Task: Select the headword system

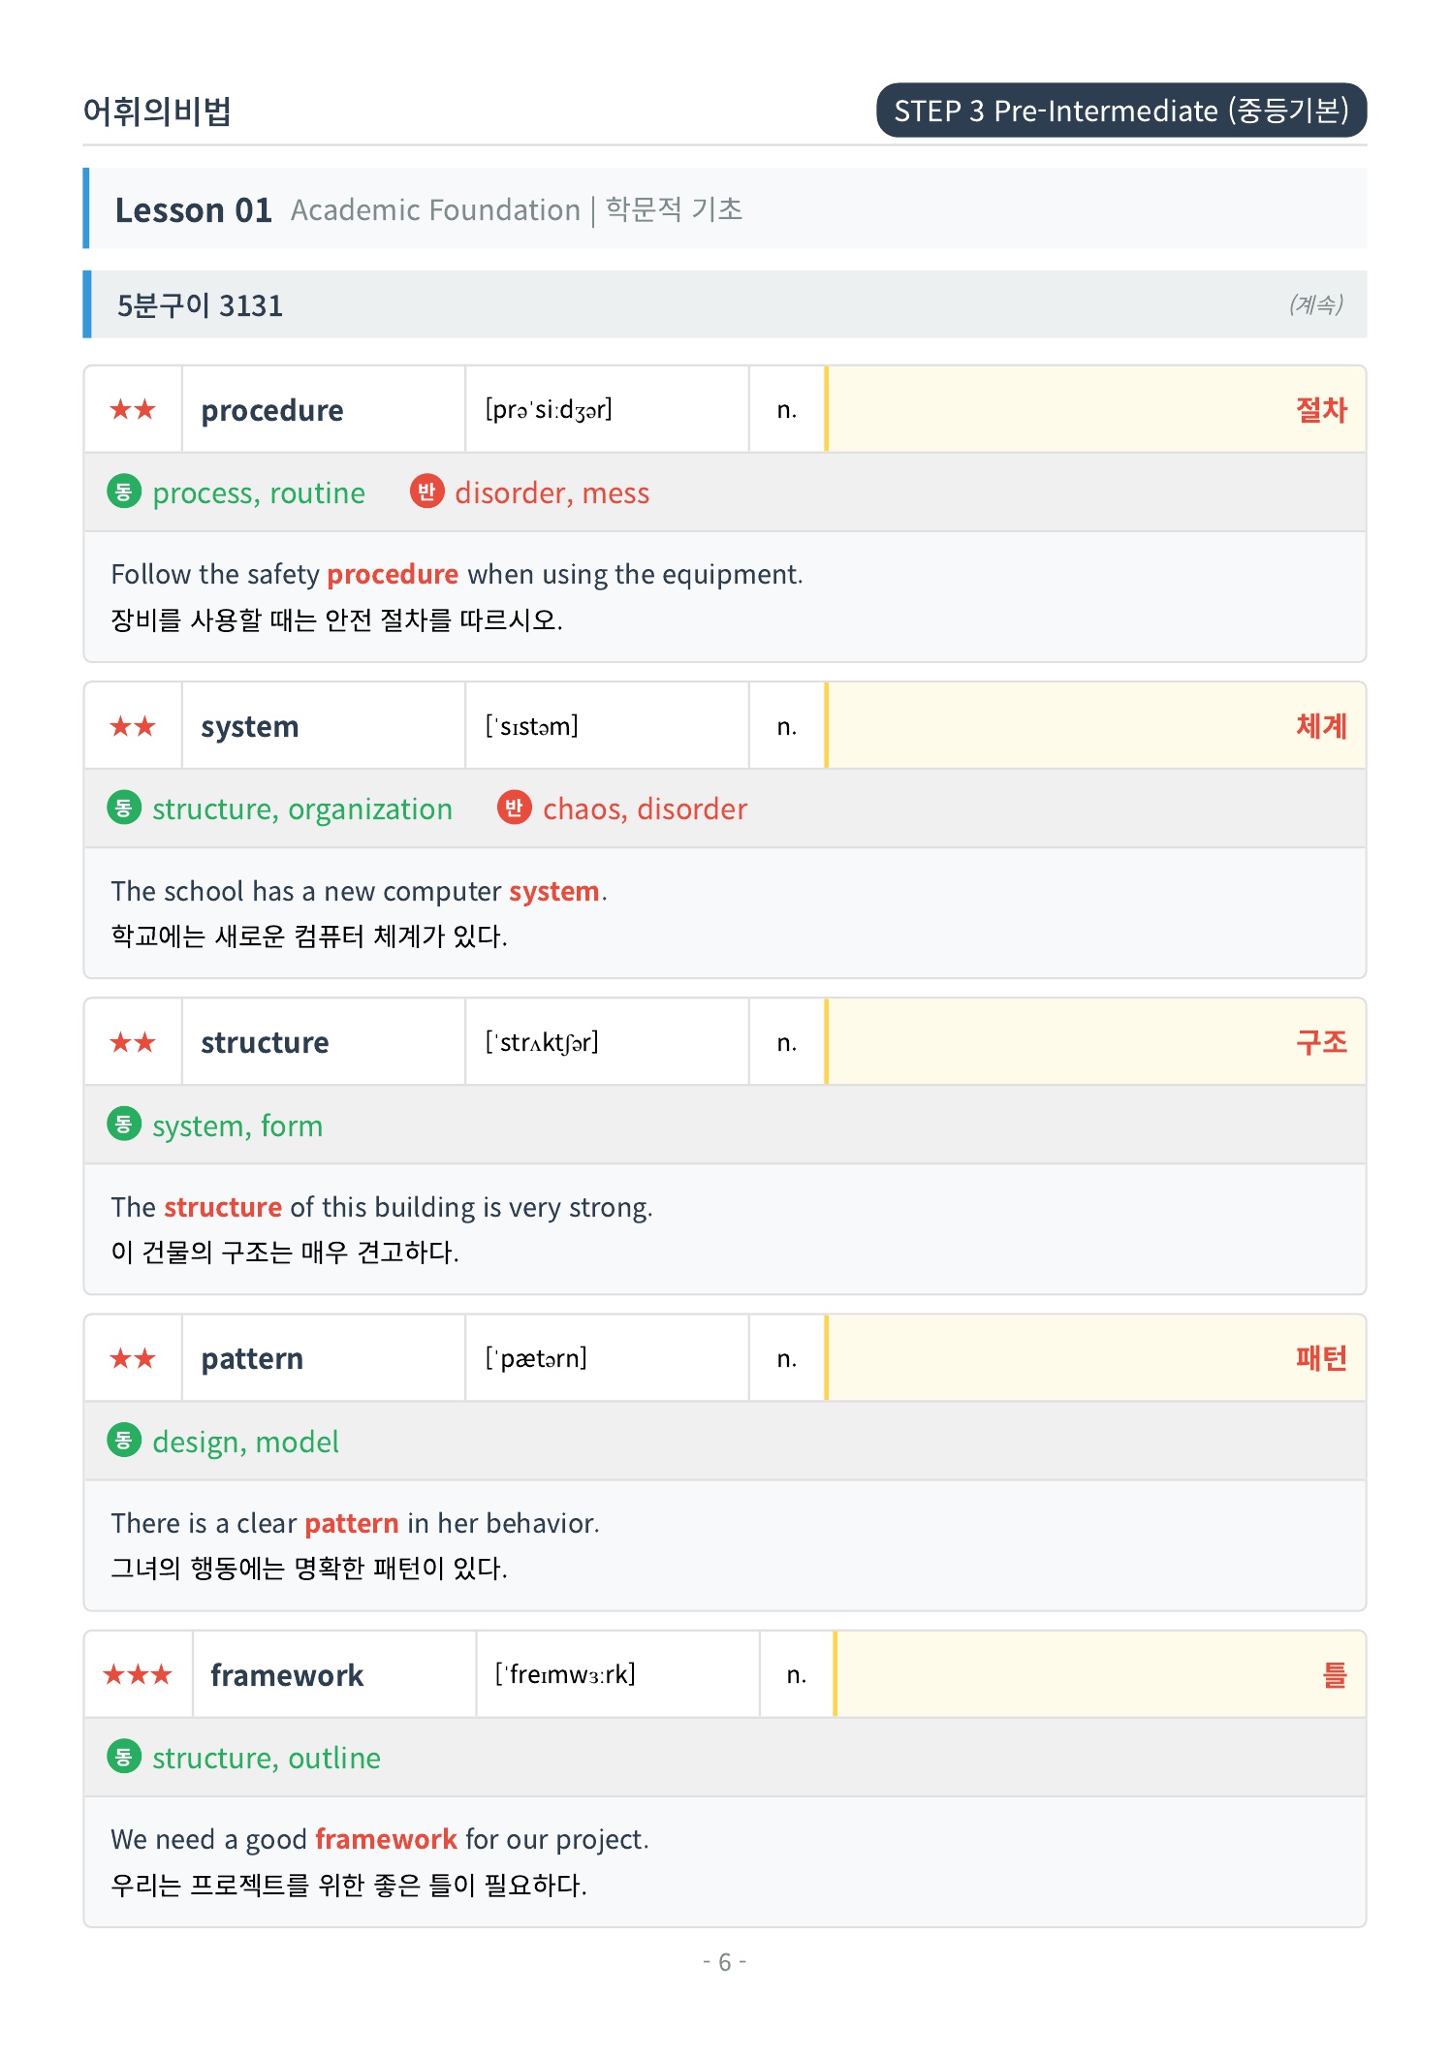Action: coord(250,727)
